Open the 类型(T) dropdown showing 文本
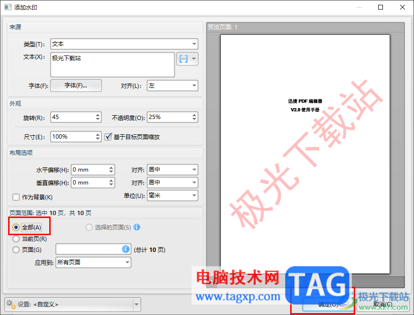The height and width of the screenshot is (315, 414). (124, 44)
